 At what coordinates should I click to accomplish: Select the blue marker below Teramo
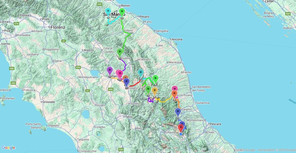178,112
